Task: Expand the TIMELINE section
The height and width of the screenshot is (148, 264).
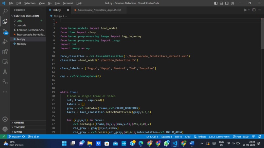Action: 19,127
